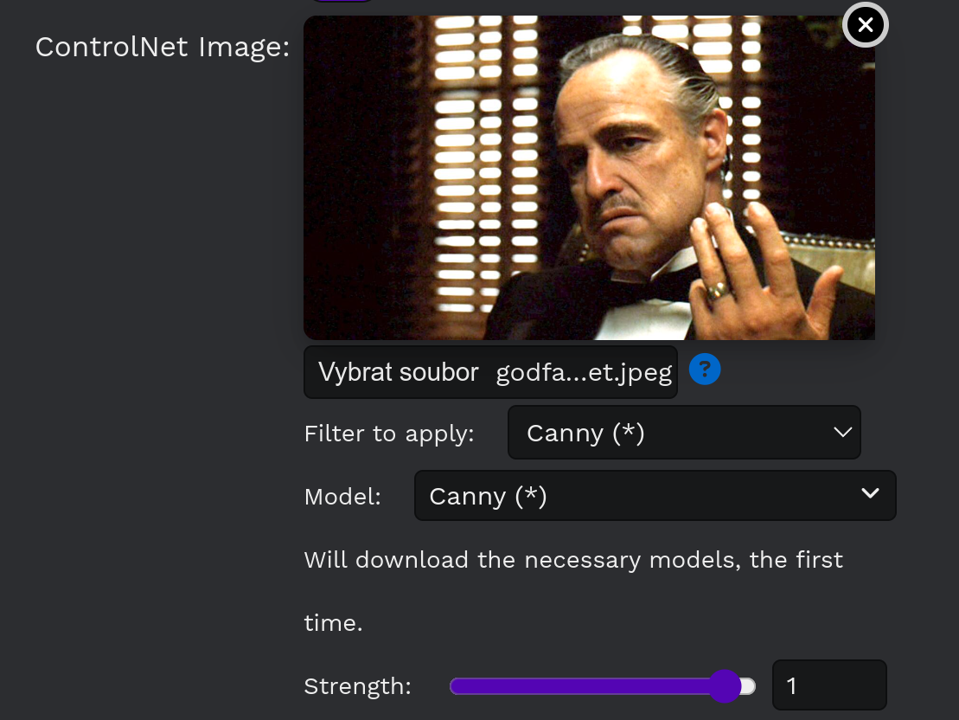The image size is (959, 720).
Task: Focus the Strength numeric input field
Action: tap(828, 685)
